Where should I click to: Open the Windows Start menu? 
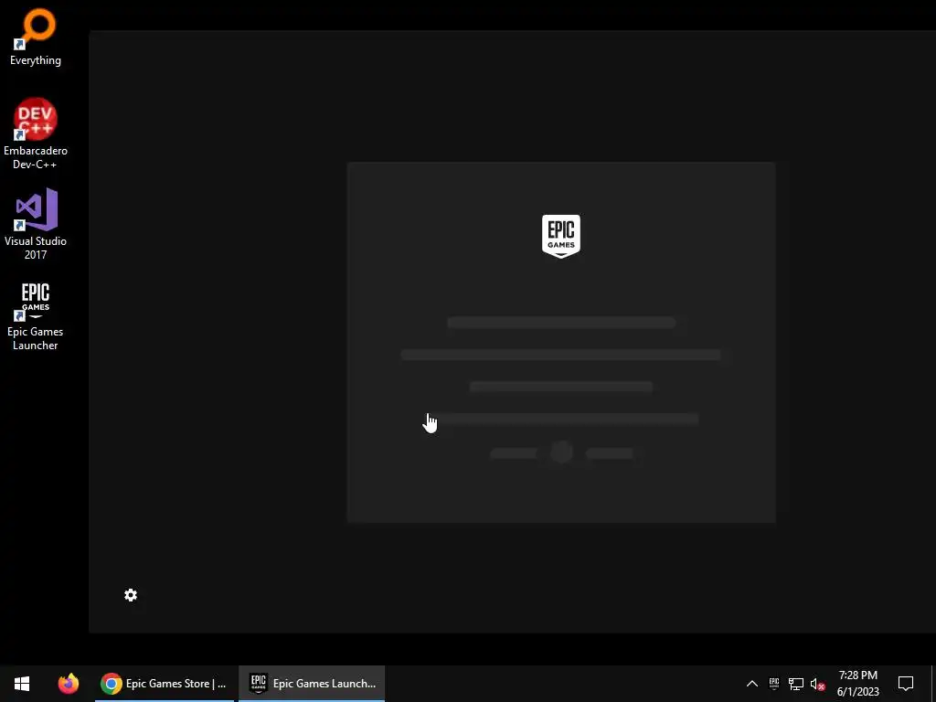pyautogui.click(x=22, y=684)
